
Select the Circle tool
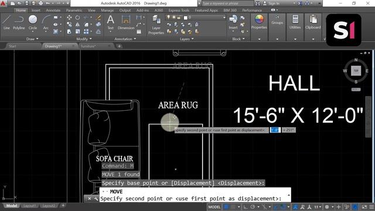click(33, 22)
